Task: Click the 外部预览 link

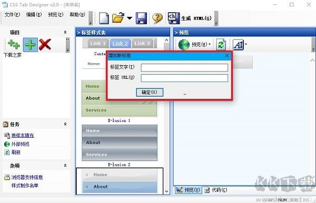Action: point(21,144)
